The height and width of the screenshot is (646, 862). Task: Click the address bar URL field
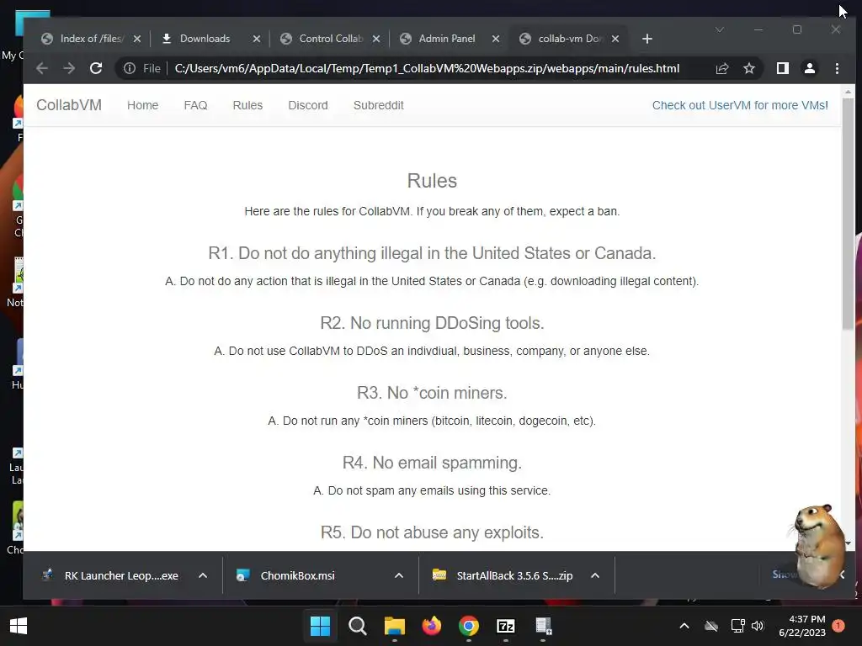(427, 68)
